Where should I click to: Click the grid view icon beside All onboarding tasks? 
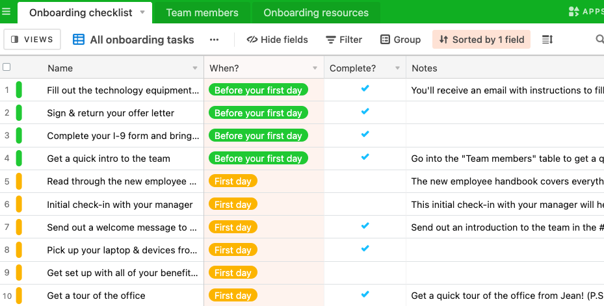coord(79,39)
